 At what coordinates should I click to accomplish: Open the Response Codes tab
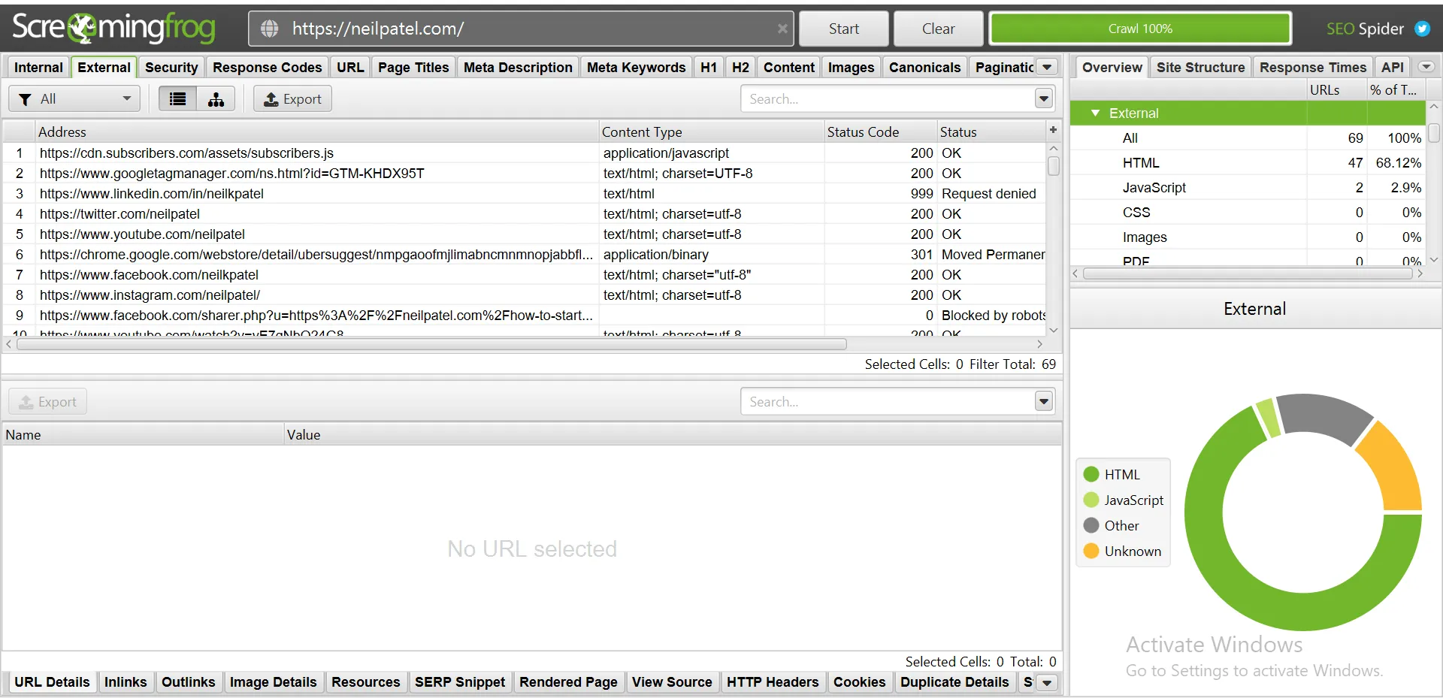click(267, 68)
